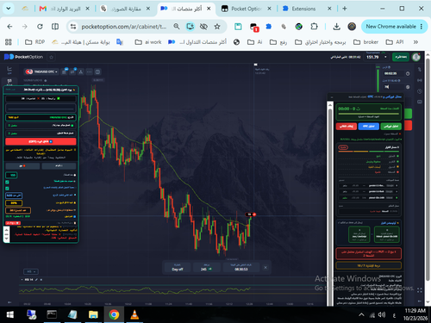The width and height of the screenshot is (431, 323).
Task: Remove the RSI 14 indicator with X
Action: click(x=41, y=279)
